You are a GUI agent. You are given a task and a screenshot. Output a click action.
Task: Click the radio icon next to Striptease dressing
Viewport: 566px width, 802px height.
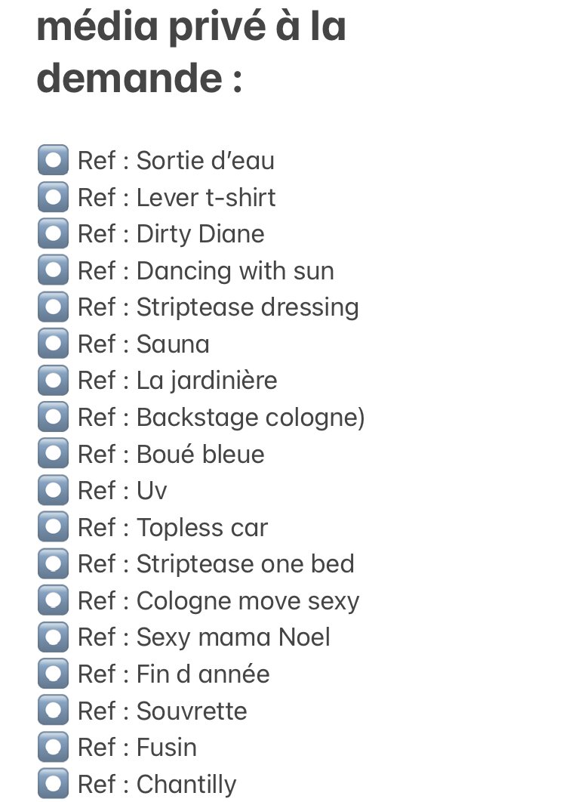point(53,307)
